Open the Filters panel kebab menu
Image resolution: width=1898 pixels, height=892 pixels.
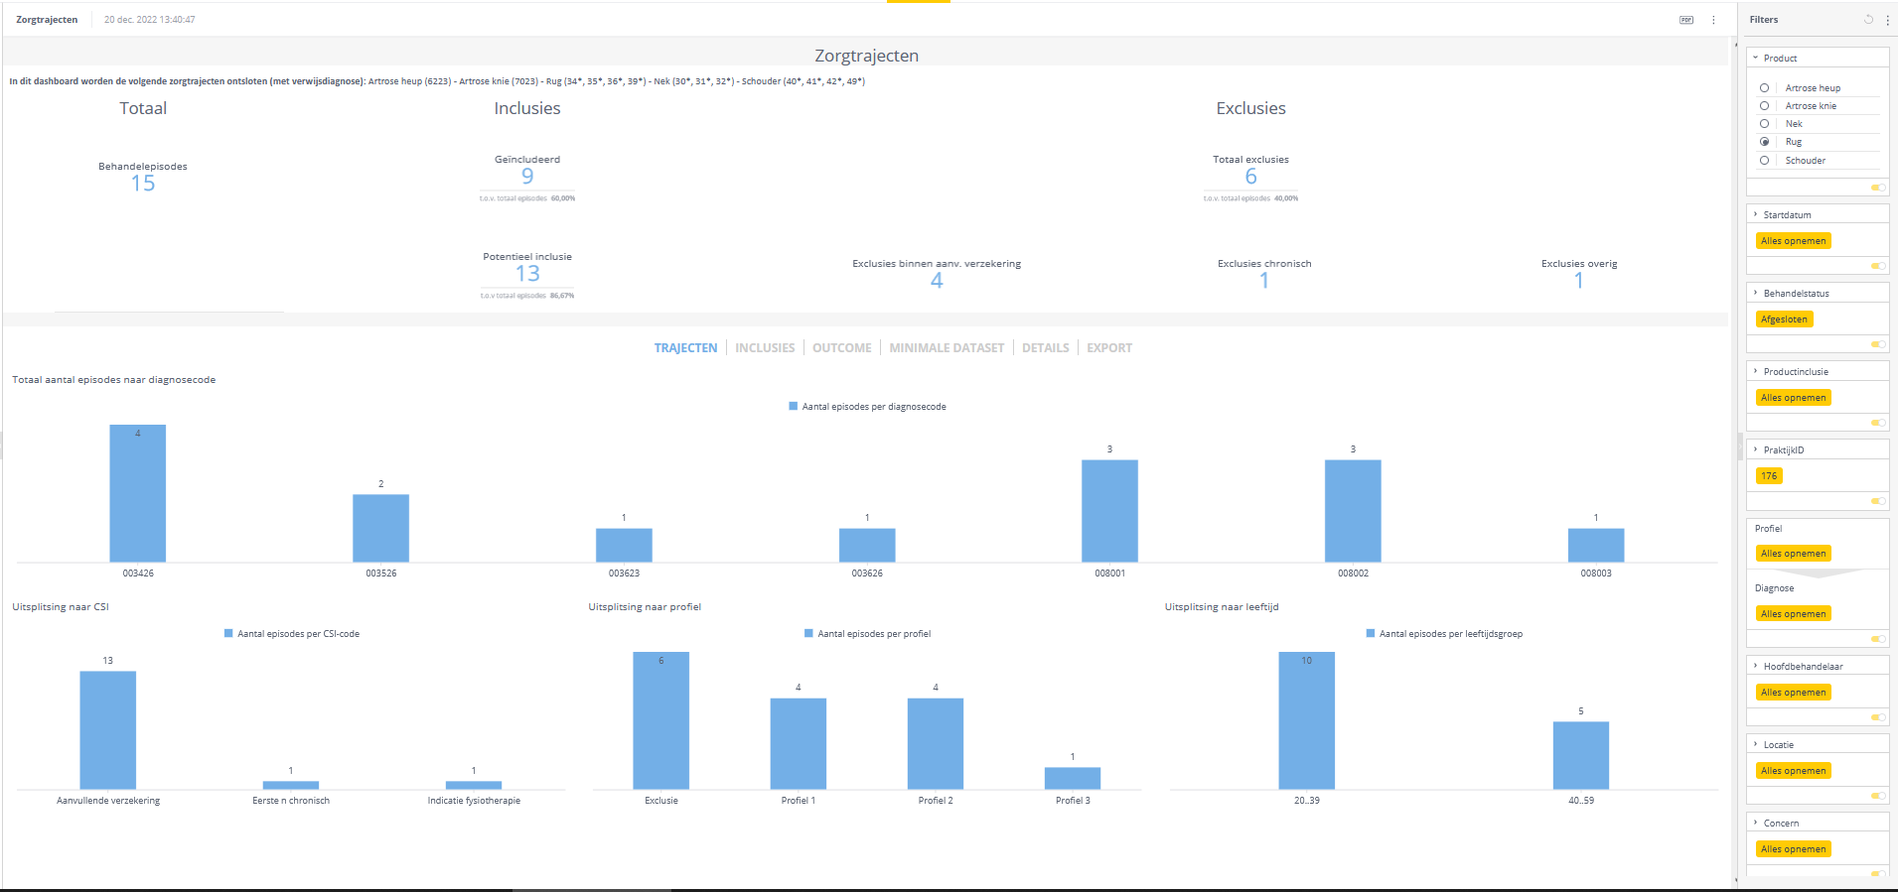pos(1888,20)
